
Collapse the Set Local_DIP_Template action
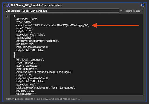tap(4, 5)
